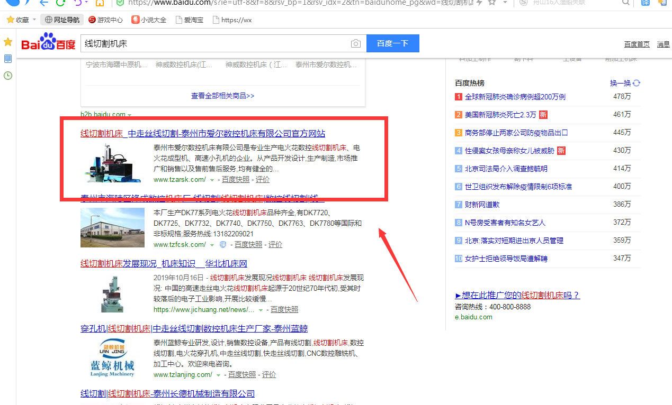Open 线切割机床发展现况 华北机床网 result title

pos(164,263)
